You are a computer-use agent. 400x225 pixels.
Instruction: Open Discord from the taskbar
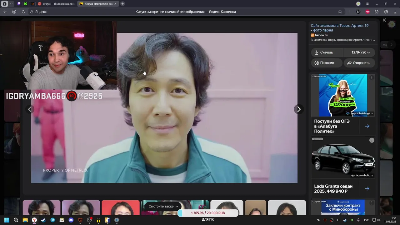pyautogui.click(x=71, y=220)
